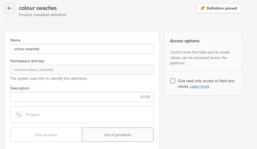
Task: Open the Learn more link
Action: [x=200, y=86]
